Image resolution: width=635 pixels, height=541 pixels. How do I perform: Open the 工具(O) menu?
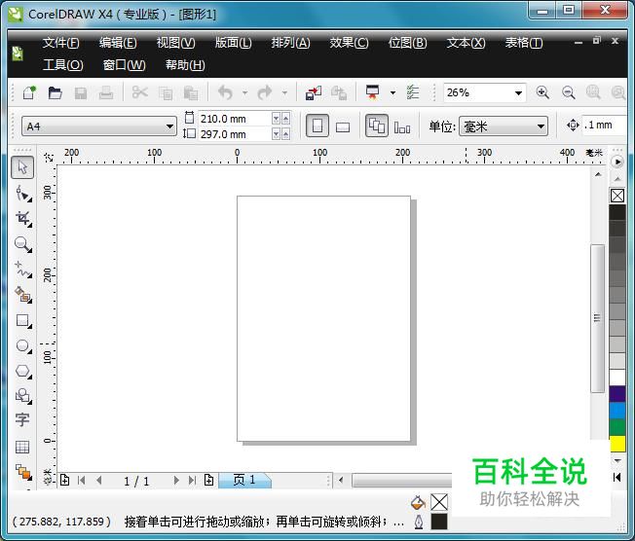pos(62,65)
